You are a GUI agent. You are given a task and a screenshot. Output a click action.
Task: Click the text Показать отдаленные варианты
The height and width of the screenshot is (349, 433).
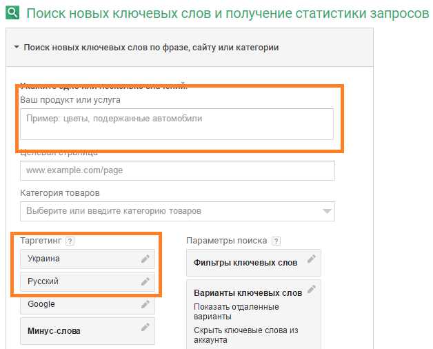click(x=236, y=312)
